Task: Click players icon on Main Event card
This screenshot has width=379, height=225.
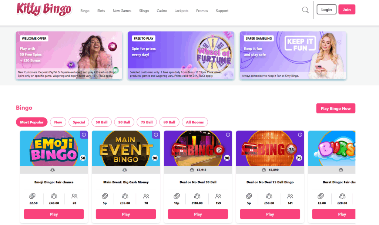Action: [146, 196]
